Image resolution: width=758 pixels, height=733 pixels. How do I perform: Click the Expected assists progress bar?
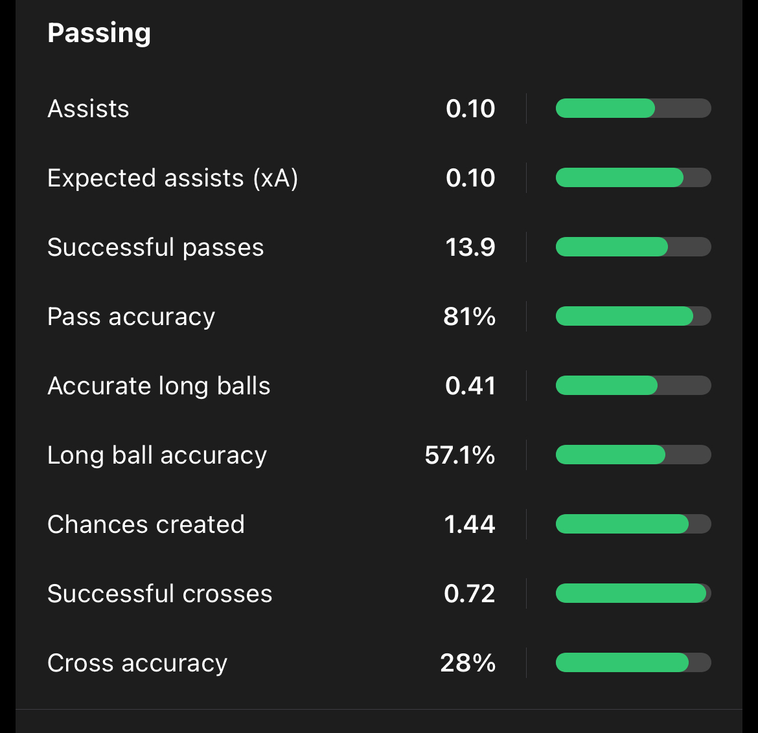pyautogui.click(x=633, y=178)
